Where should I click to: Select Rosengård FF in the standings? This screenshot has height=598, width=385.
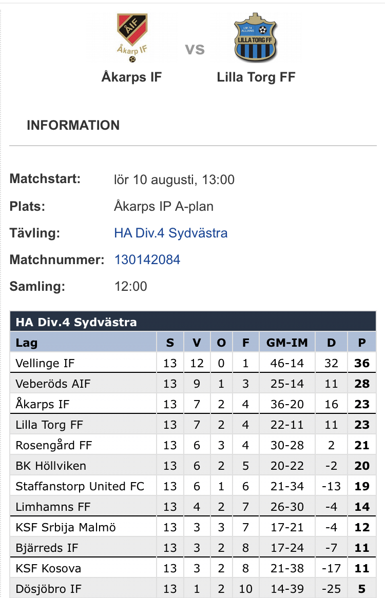[x=53, y=445]
